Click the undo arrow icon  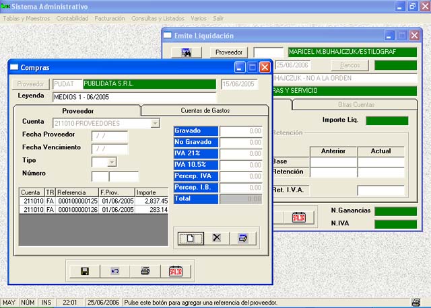pos(114,271)
